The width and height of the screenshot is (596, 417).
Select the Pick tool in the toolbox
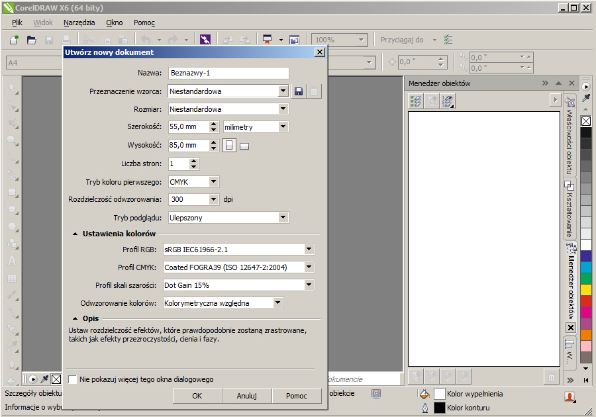[12, 89]
